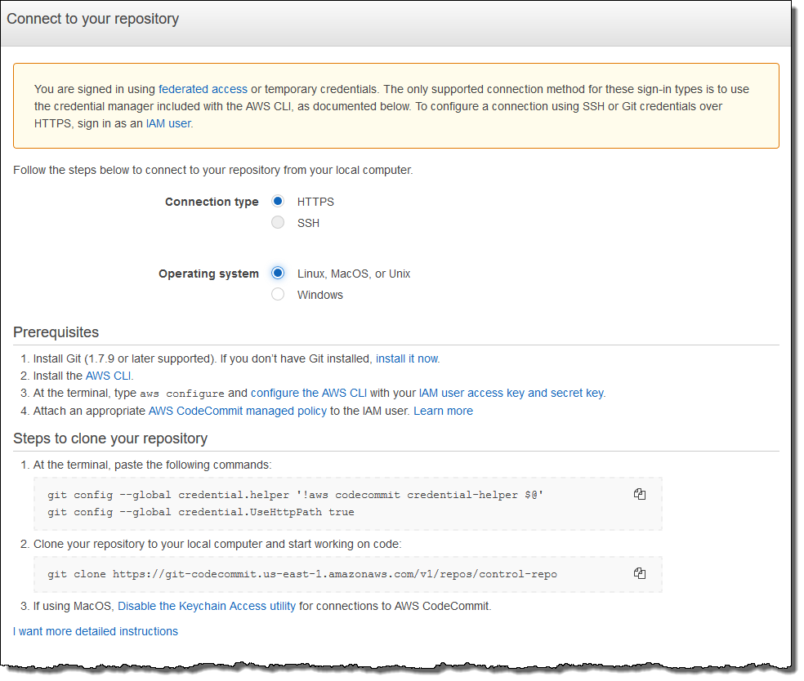The width and height of the screenshot is (804, 681).
Task: Click the Connection type label
Action: click(x=212, y=202)
